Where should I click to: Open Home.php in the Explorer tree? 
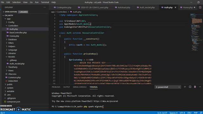(x=14, y=36)
